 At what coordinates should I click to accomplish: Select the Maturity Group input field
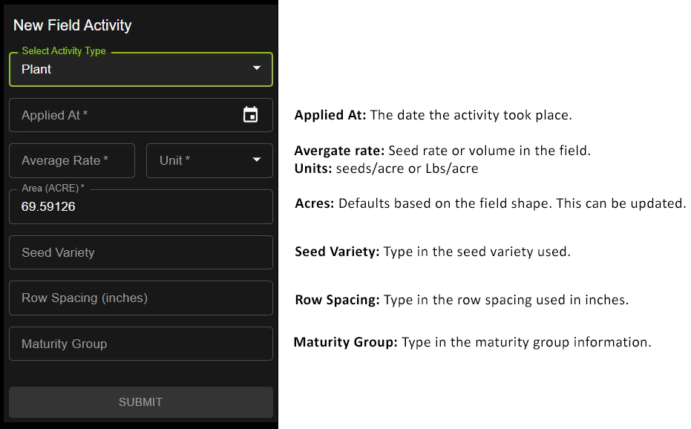tap(140, 344)
